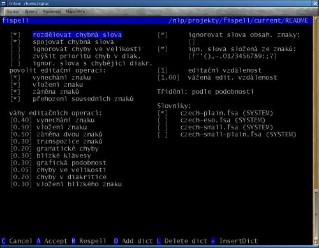Click the 'Slovníky:' heading
319x248 pixels.
click(x=174, y=106)
